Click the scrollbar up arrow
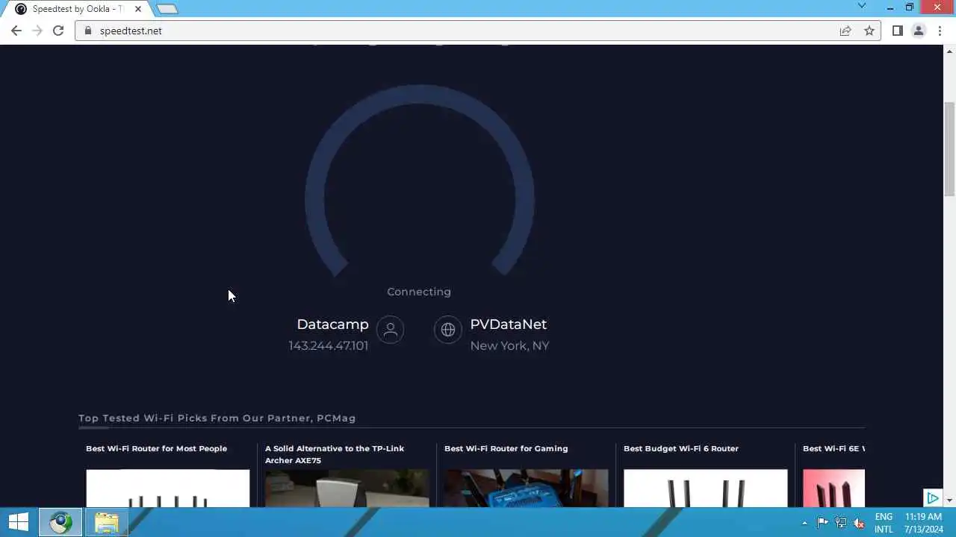956x537 pixels. 949,51
